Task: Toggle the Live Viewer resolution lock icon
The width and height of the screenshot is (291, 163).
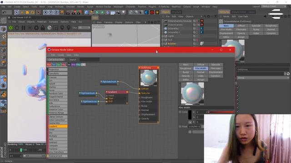Action: point(43,28)
